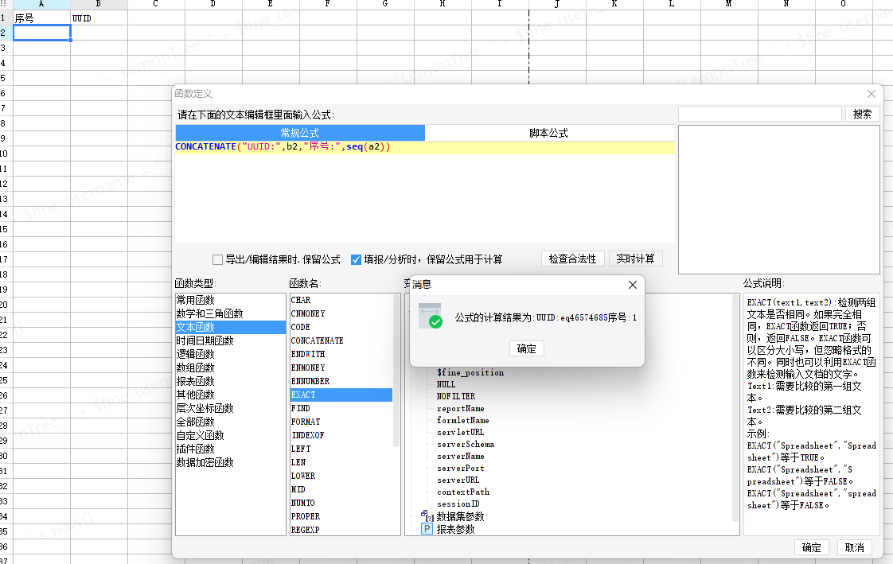This screenshot has height=564, width=893.
Task: Click the green checkmark success icon
Action: (435, 322)
